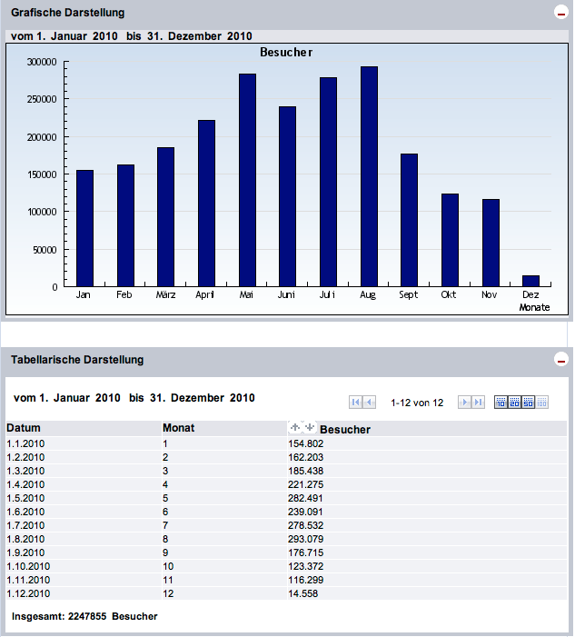
Task: Click the Mai bar in chart
Action: pyautogui.click(x=247, y=181)
